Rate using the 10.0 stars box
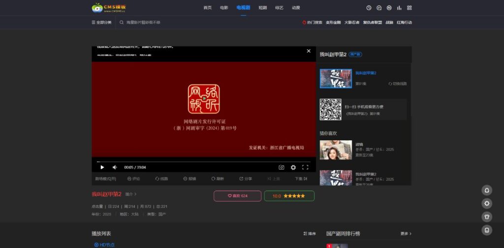The width and height of the screenshot is (504, 248). [x=289, y=196]
